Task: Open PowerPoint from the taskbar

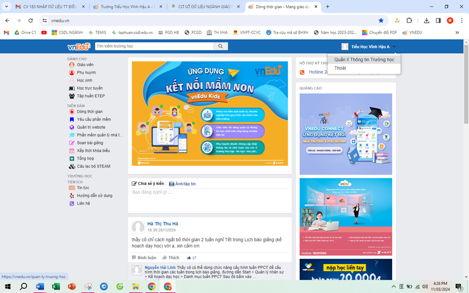Action: 72,287
